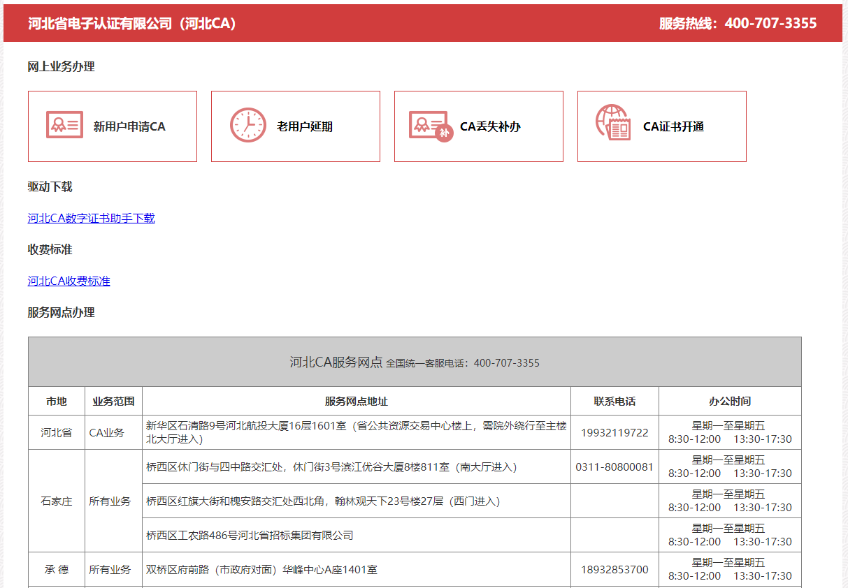Click the 办公时间 column header

(x=730, y=402)
